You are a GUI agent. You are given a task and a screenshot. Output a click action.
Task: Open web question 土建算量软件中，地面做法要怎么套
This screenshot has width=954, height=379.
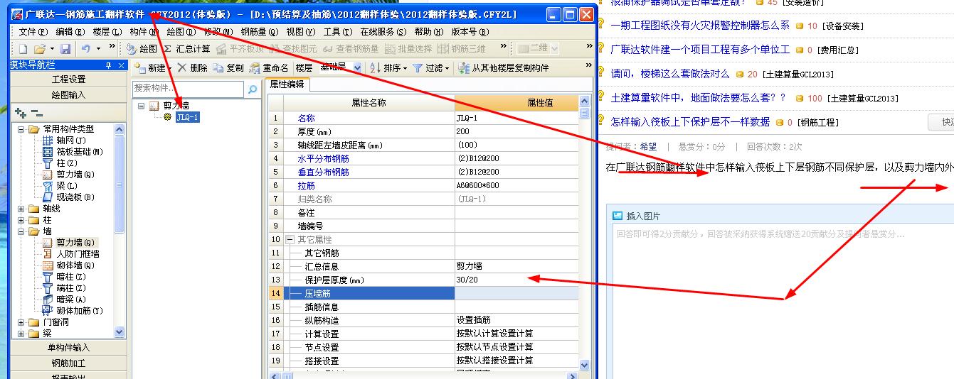(699, 98)
